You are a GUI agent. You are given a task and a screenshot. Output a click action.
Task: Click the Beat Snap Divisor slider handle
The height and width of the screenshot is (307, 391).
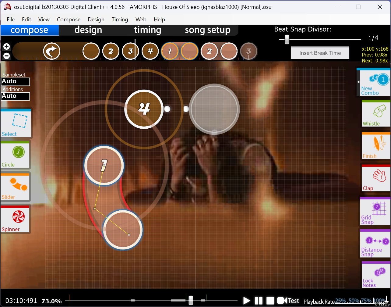click(x=287, y=39)
